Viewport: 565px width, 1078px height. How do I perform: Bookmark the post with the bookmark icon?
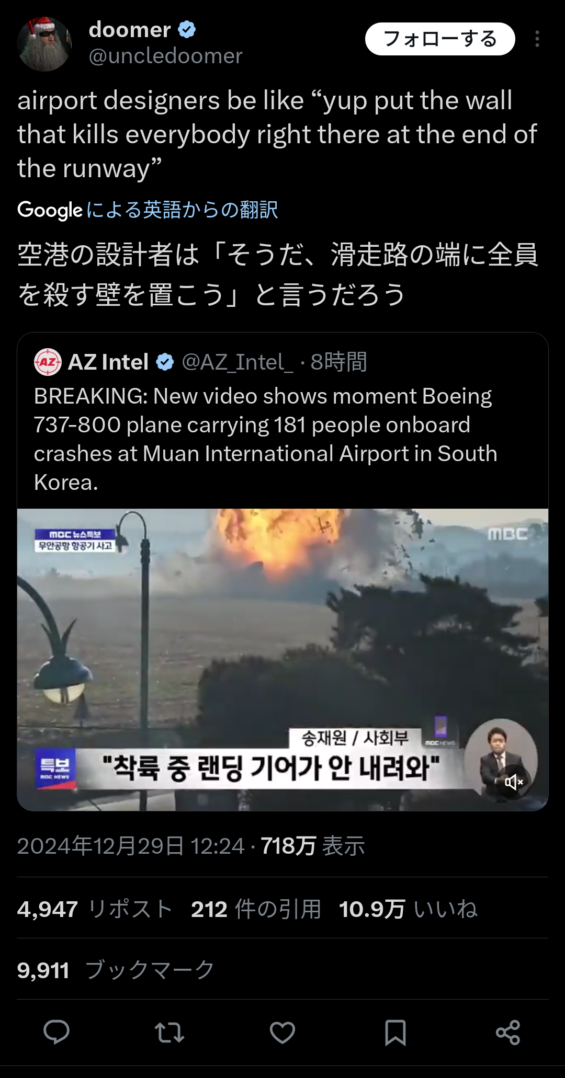[395, 1033]
